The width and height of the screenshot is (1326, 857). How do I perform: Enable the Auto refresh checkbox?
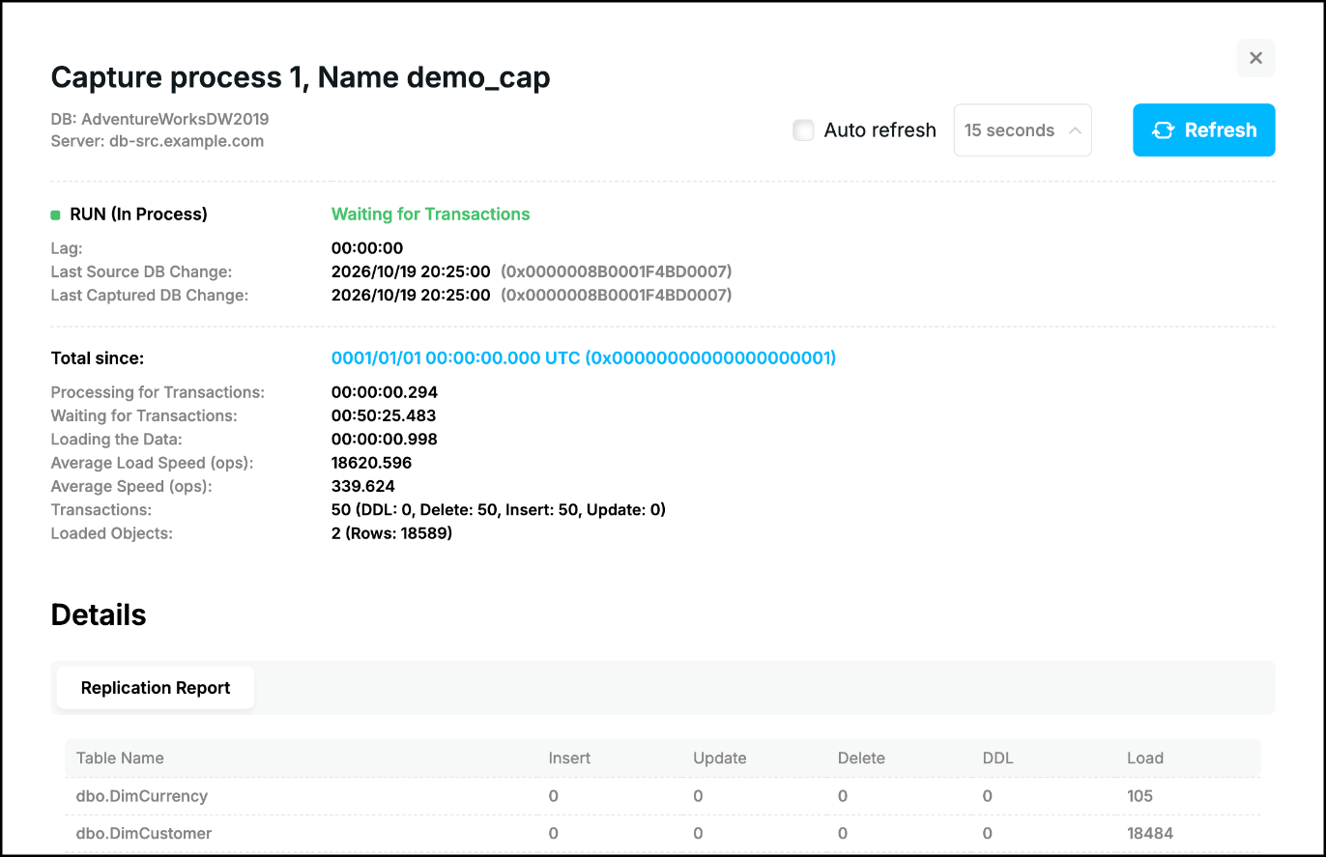(803, 130)
